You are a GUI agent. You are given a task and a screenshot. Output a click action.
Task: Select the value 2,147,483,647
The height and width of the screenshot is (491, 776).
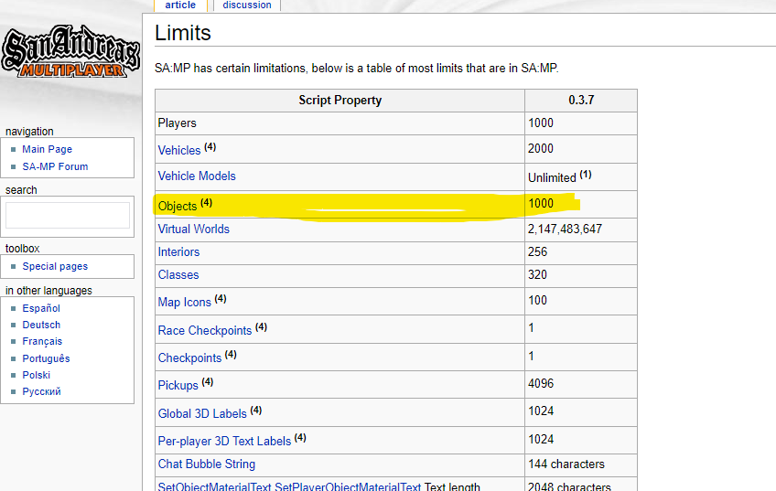click(565, 229)
